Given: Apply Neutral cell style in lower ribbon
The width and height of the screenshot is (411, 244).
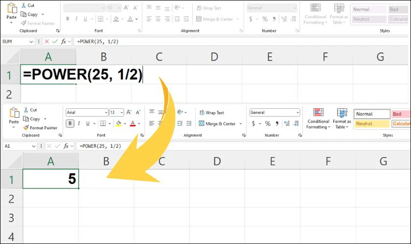Looking at the screenshot, I should pos(372,123).
